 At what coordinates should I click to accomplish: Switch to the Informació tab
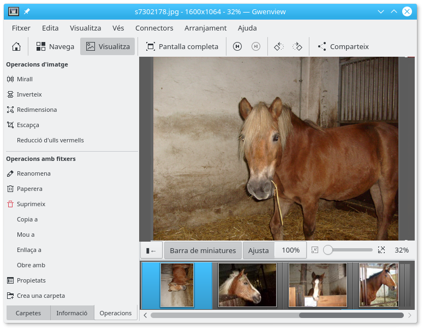pos(72,313)
